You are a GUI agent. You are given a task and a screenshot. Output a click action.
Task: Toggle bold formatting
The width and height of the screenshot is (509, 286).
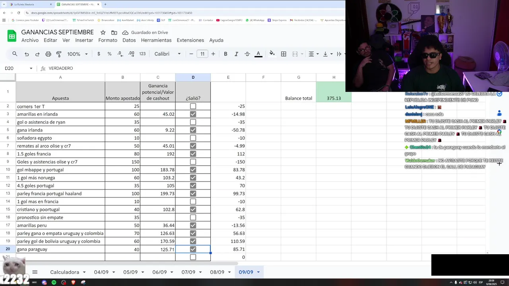(225, 54)
